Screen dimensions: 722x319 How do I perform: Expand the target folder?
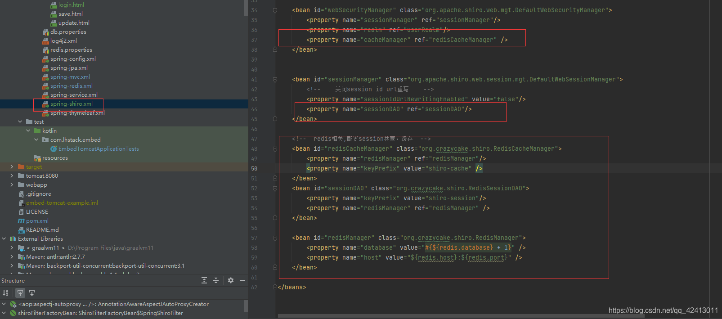point(12,167)
